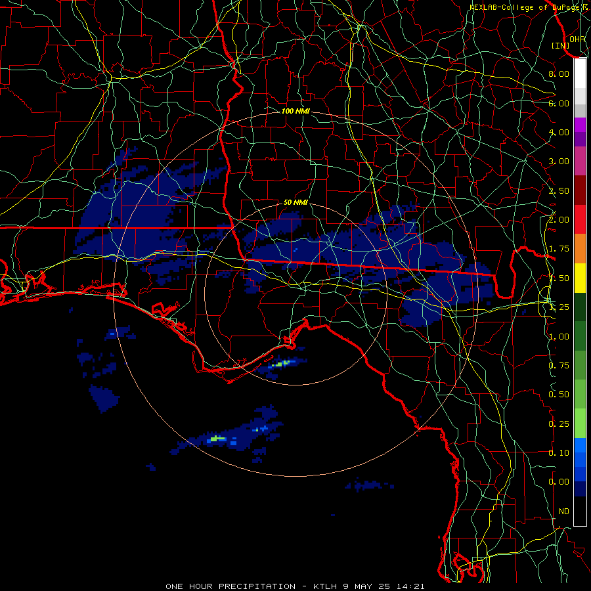The height and width of the screenshot is (591, 591).
Task: Select the white swatch atop the color scale
Action: [x=580, y=73]
